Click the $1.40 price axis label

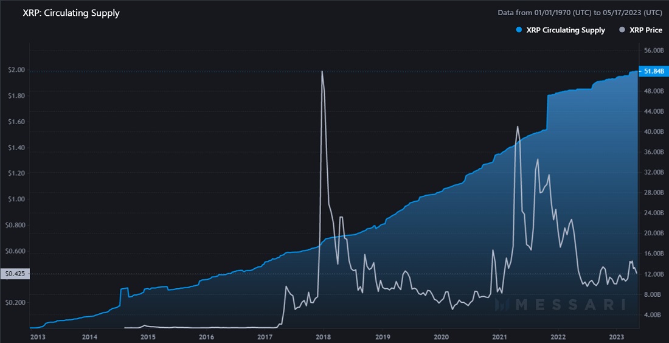16,148
